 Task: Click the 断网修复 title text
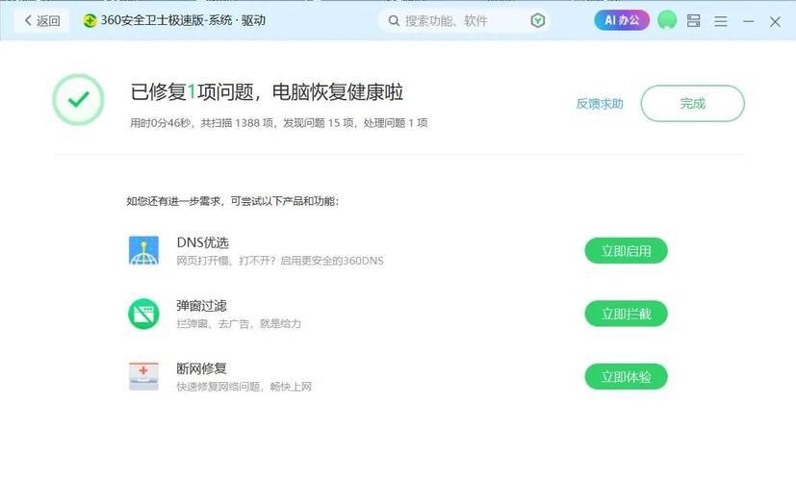201,368
